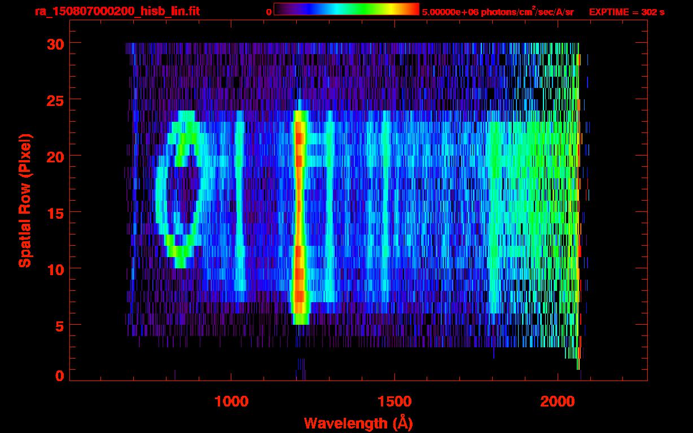Screen dimensions: 693x433
Task: Click the file name ra_150807000200_hisb_lin.fit
Action: click(117, 11)
